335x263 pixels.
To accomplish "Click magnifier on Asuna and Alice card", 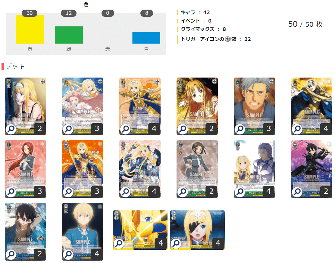I will point(68,129).
